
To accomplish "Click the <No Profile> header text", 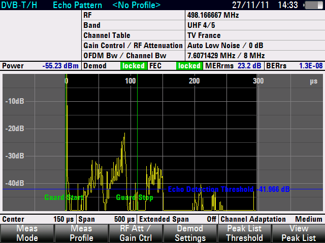I will coord(137,5).
